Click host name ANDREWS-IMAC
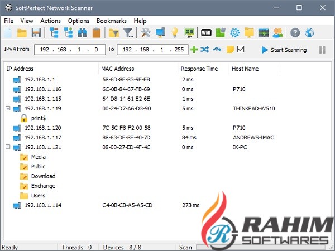335x251 pixels. tap(253, 137)
